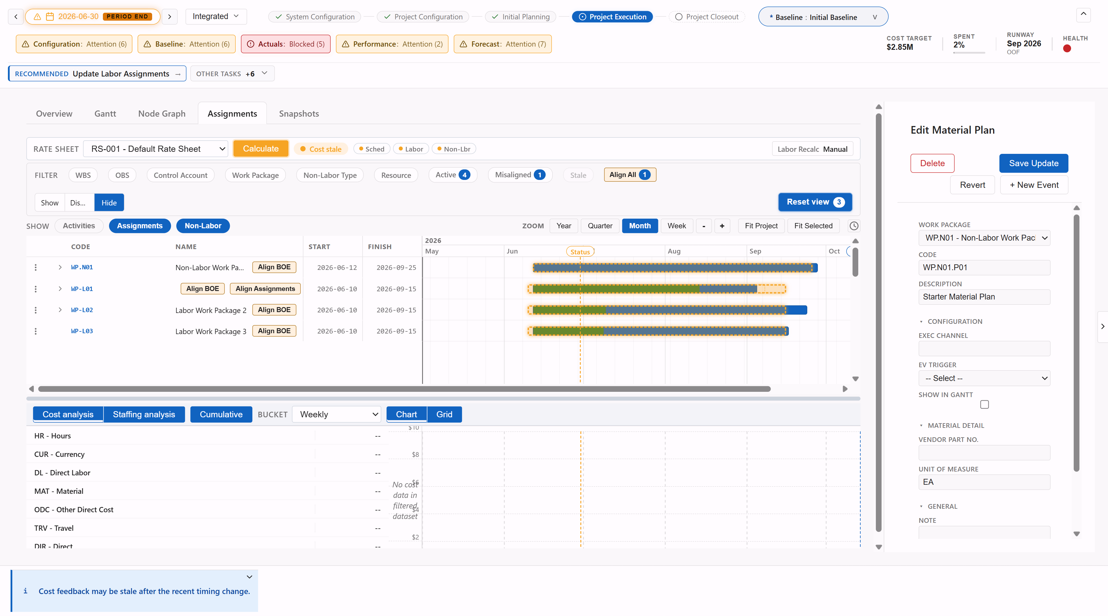Expand Other Tasks +6 list
The width and height of the screenshot is (1108, 616).
pyautogui.click(x=232, y=74)
